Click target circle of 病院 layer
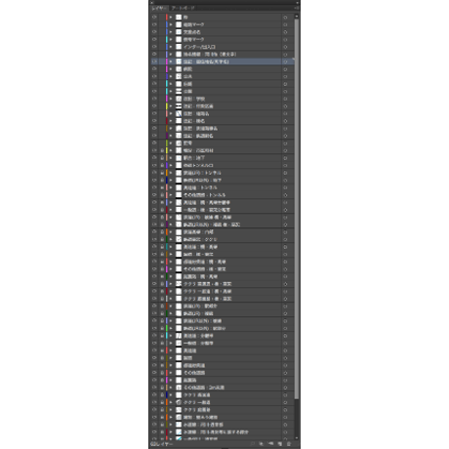 pyautogui.click(x=285, y=69)
